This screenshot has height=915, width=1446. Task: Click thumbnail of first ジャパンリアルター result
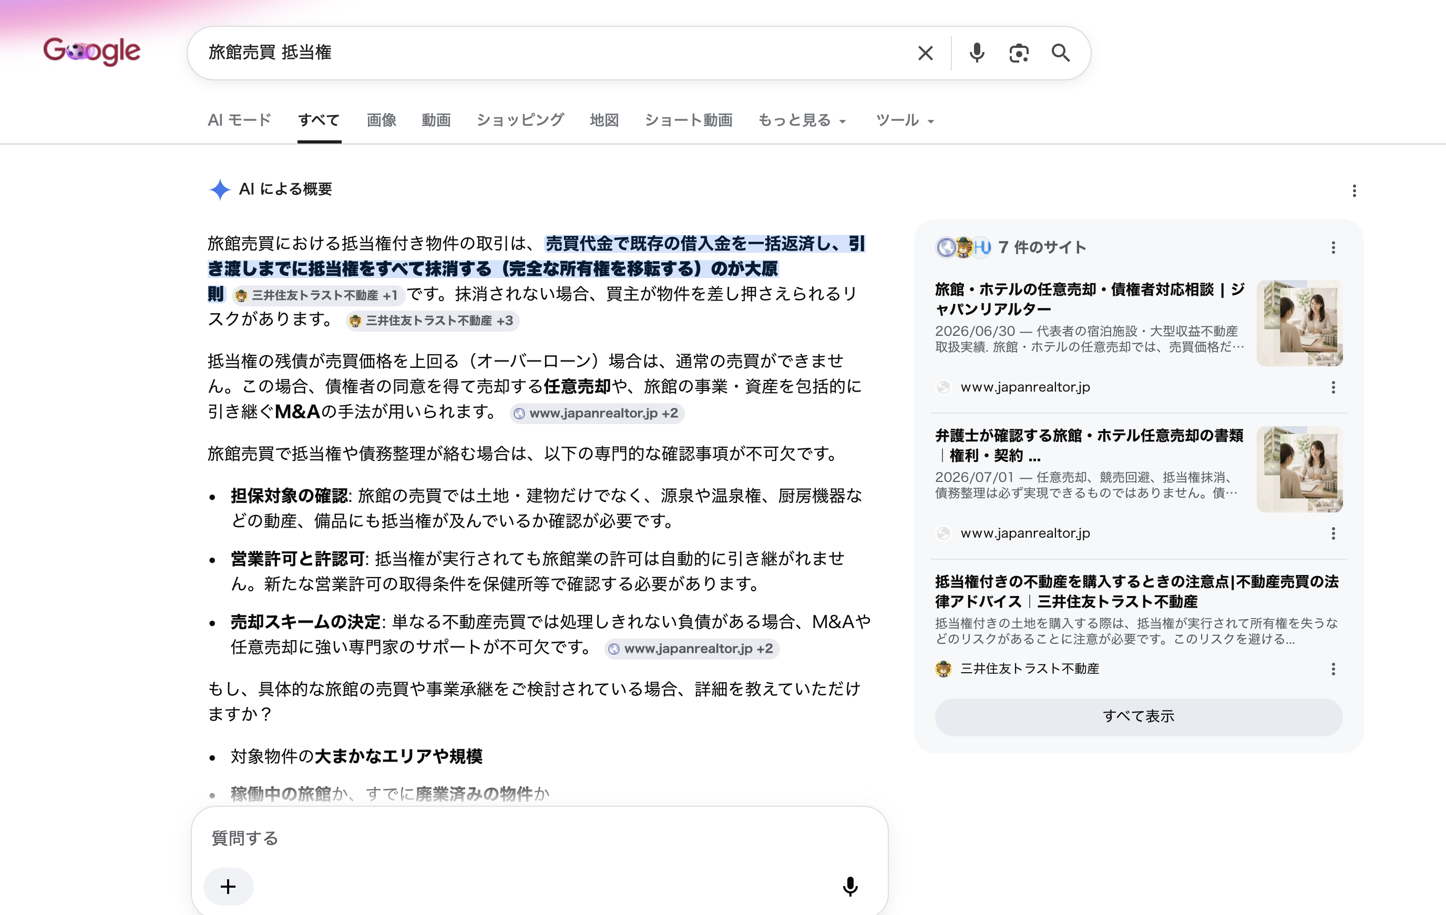tap(1299, 323)
